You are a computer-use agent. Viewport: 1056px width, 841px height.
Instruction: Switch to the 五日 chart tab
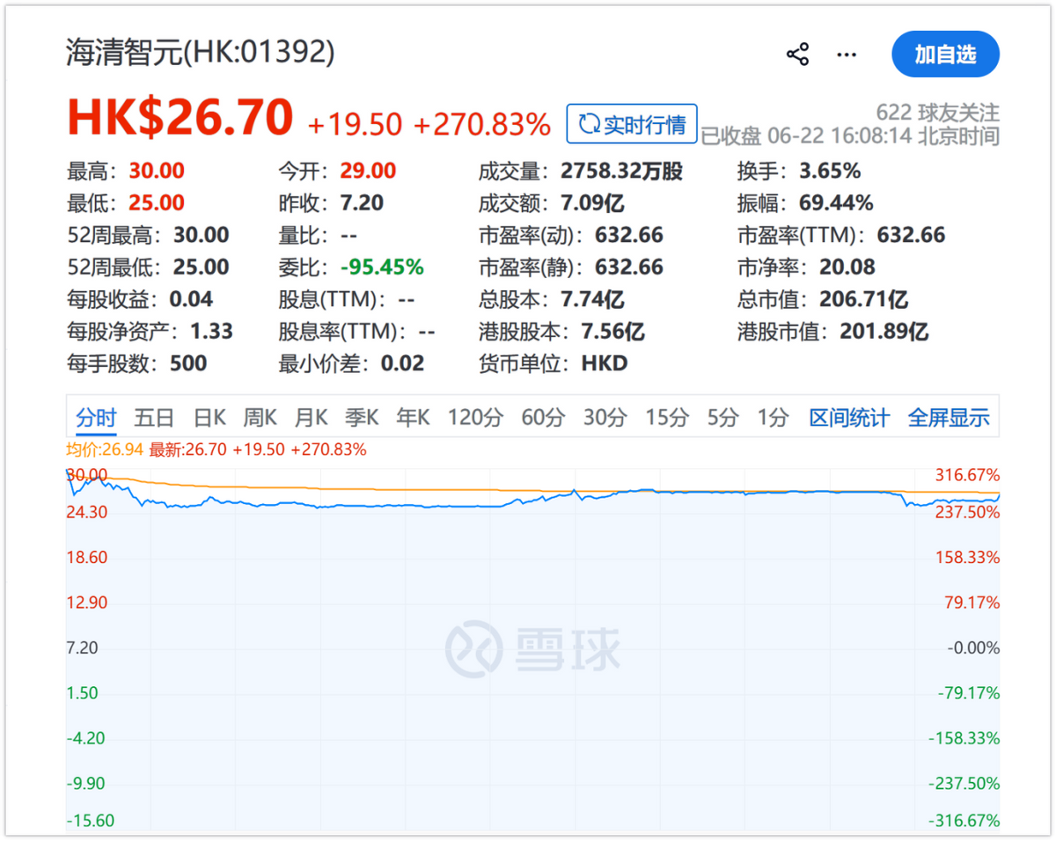tap(154, 418)
